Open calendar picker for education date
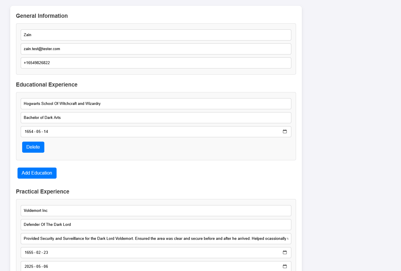This screenshot has width=401, height=271. click(285, 132)
